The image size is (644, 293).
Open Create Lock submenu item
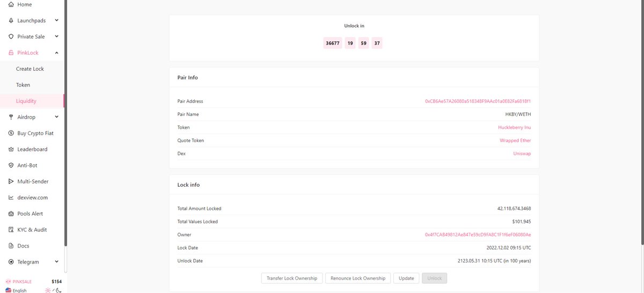(x=30, y=69)
